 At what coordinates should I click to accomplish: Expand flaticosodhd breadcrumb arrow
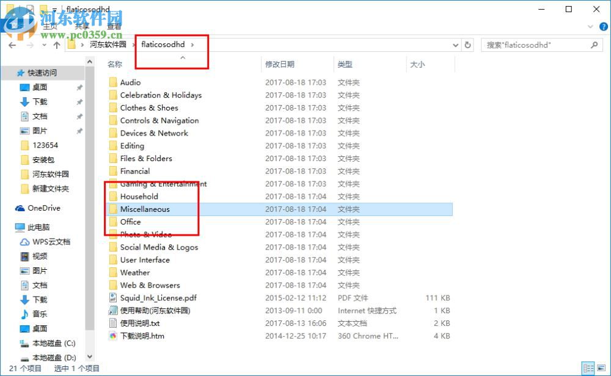[x=192, y=45]
